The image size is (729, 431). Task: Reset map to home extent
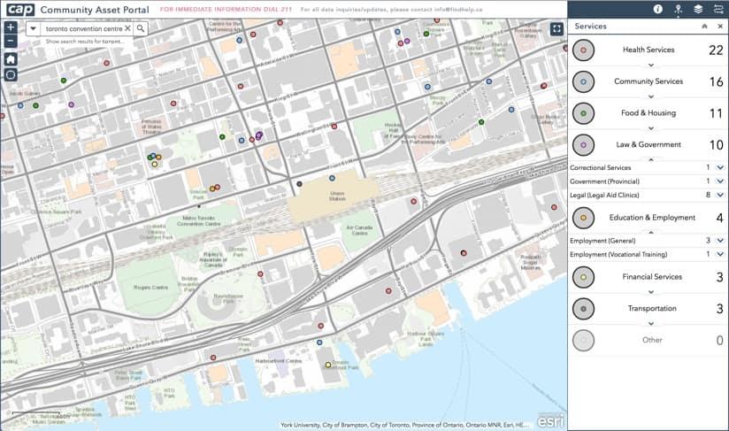click(10, 58)
